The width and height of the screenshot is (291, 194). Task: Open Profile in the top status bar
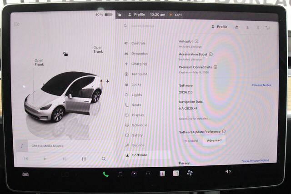click(136, 15)
